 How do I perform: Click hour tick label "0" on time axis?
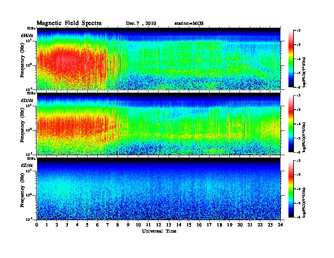point(37,225)
